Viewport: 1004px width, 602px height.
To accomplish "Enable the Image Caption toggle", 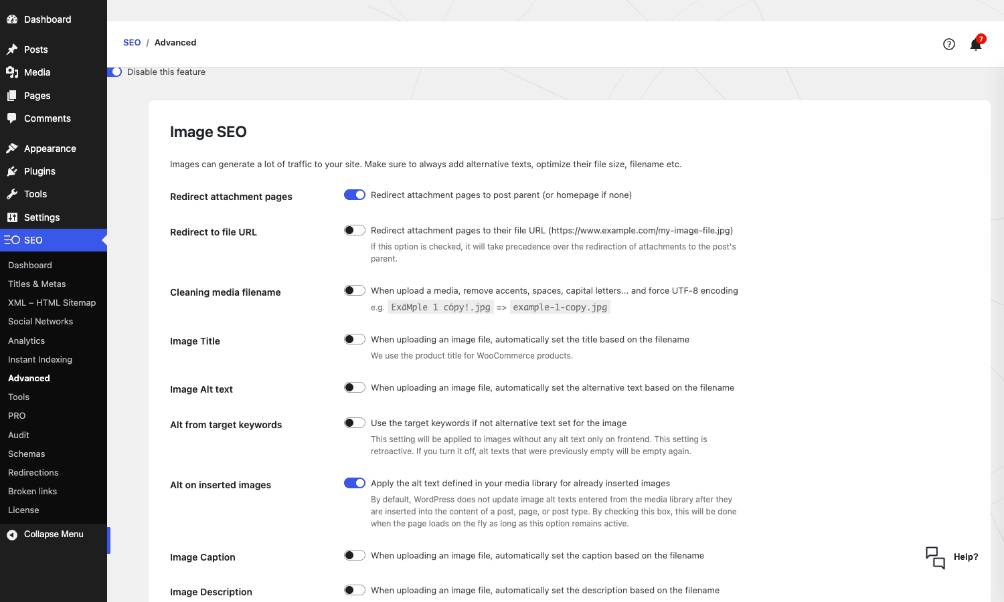I will 355,555.
